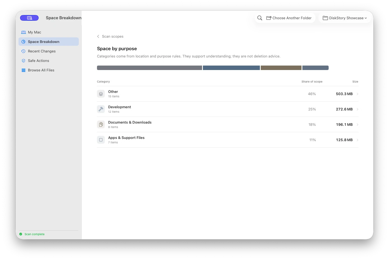Click the 46% share value
The height and width of the screenshot is (260, 389).
pos(312,94)
